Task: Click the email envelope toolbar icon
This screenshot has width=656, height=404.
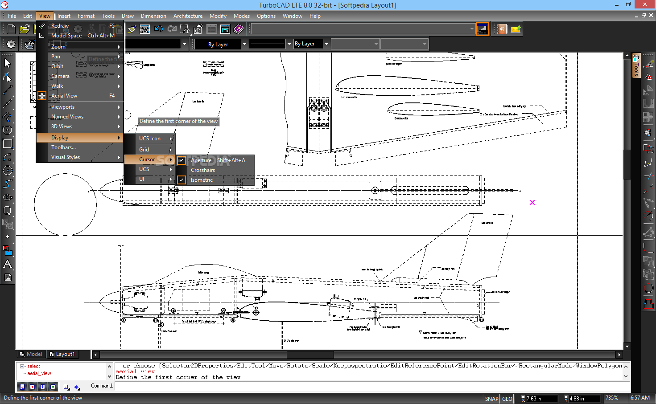Action: coord(516,29)
